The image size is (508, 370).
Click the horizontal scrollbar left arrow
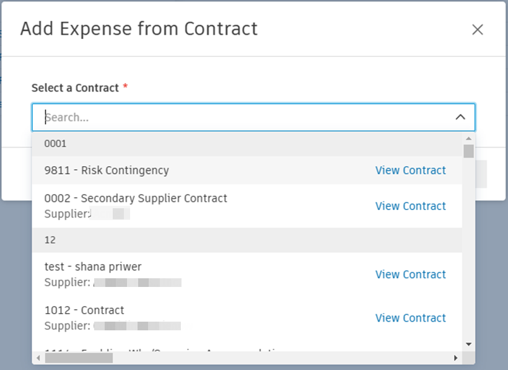tap(38, 358)
